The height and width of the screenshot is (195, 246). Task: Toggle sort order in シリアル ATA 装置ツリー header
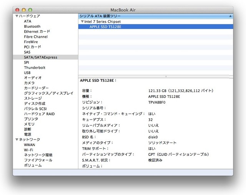pyautogui.click(x=230, y=16)
